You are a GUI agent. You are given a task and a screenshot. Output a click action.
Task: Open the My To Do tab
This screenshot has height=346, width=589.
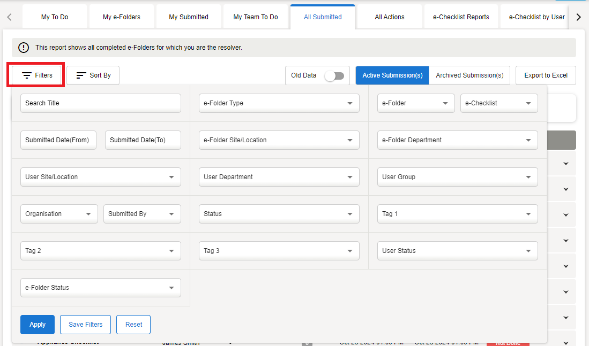[x=55, y=17]
